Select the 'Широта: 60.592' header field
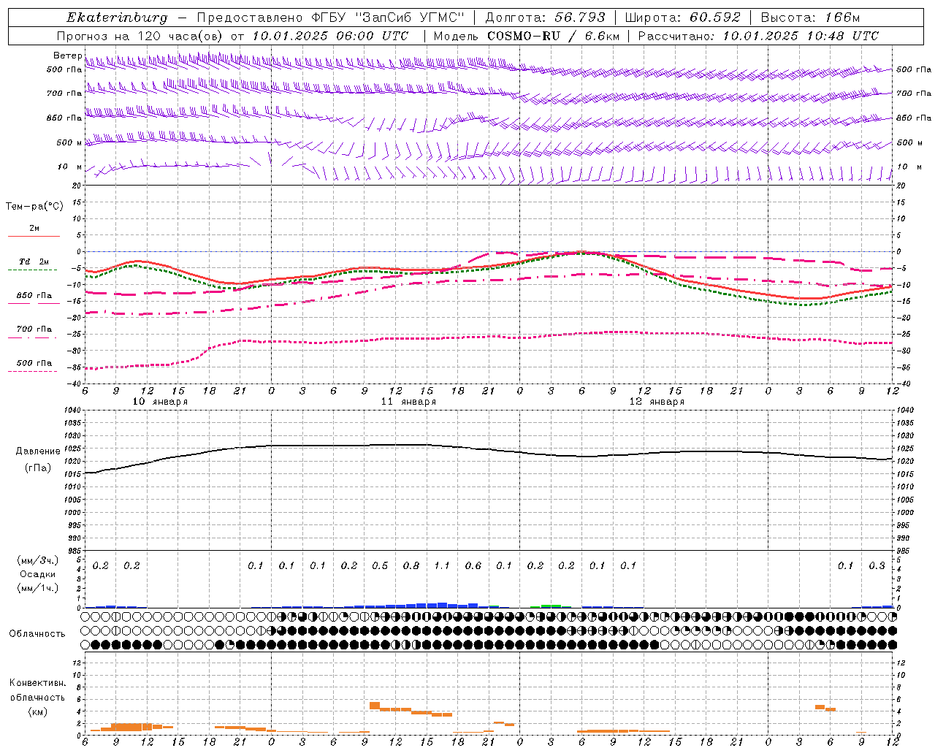The width and height of the screenshot is (935, 748). [x=682, y=18]
